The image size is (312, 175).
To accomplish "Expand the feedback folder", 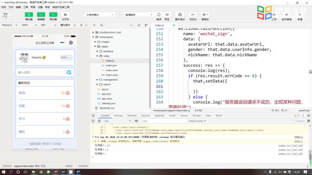I will pyautogui.click(x=97, y=52).
